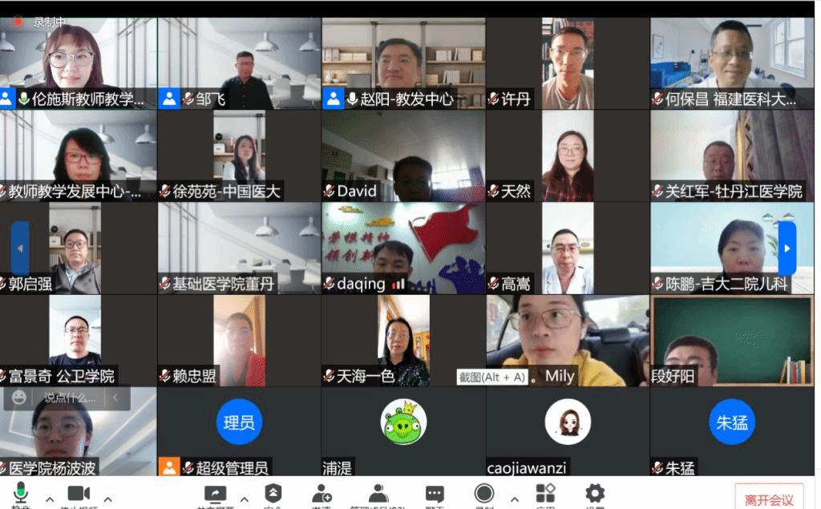
Task: Click the invite participants icon
Action: (322, 494)
